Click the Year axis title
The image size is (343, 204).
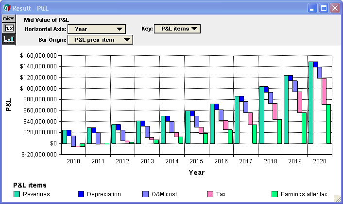click(197, 173)
